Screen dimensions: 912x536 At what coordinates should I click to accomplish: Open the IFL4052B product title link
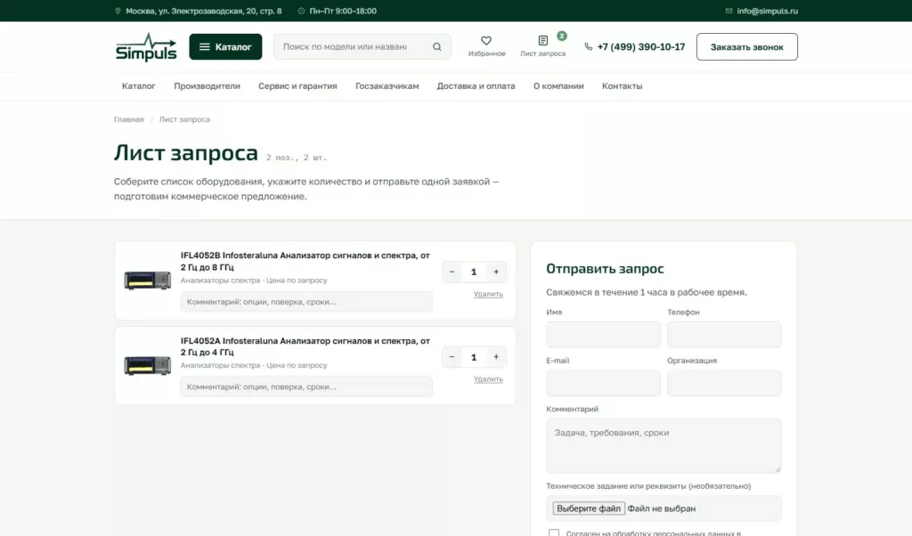coord(305,261)
